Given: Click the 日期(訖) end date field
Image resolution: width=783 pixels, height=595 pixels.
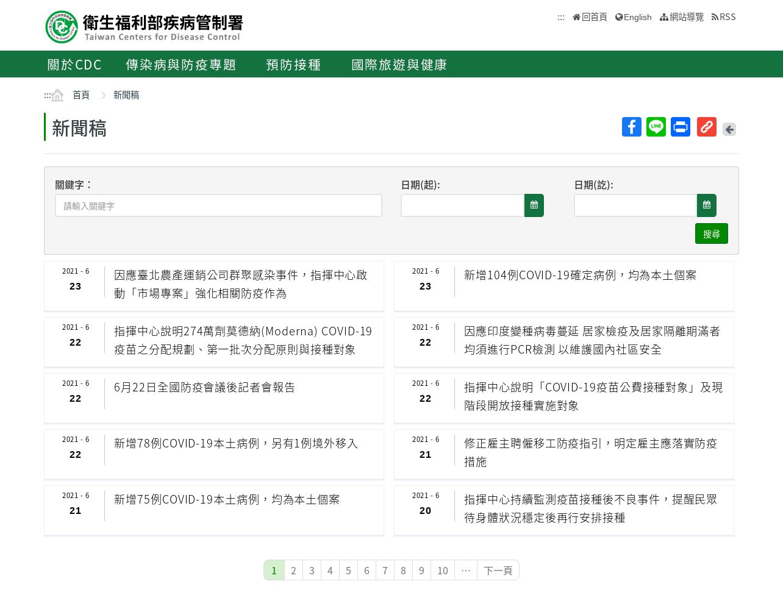Looking at the screenshot, I should [x=635, y=205].
